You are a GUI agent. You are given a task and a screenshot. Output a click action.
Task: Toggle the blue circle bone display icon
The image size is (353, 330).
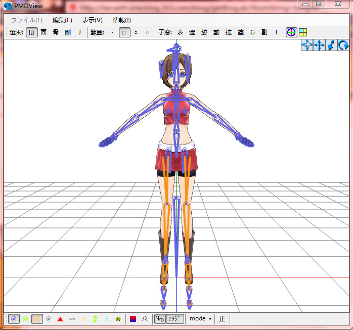14,319
